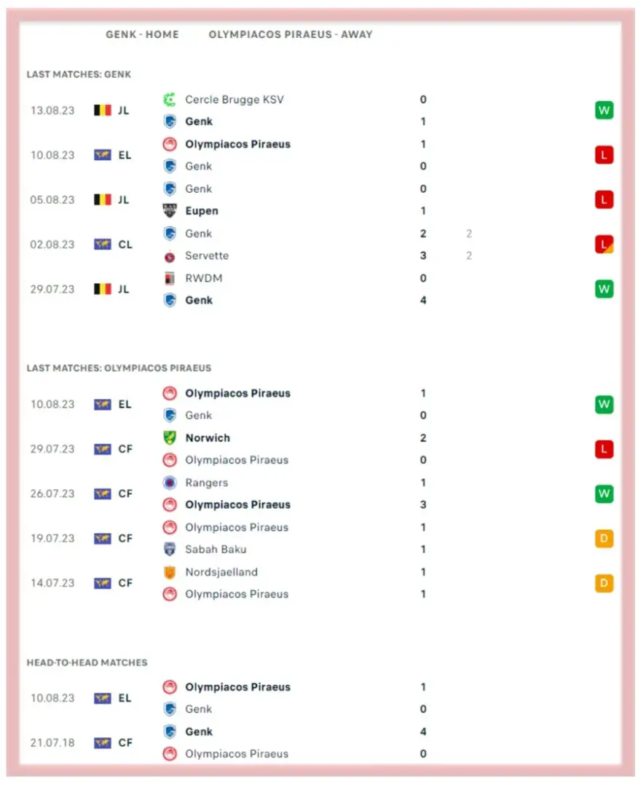Open the Cercle Brugge KSV team name link
641x786 pixels.
235,100
